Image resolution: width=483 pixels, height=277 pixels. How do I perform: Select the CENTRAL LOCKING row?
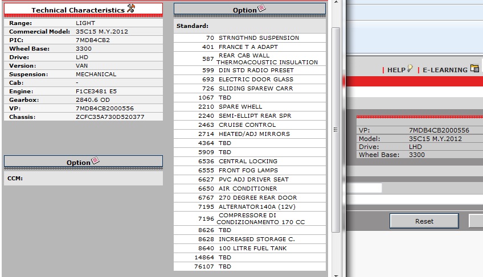tap(250, 162)
